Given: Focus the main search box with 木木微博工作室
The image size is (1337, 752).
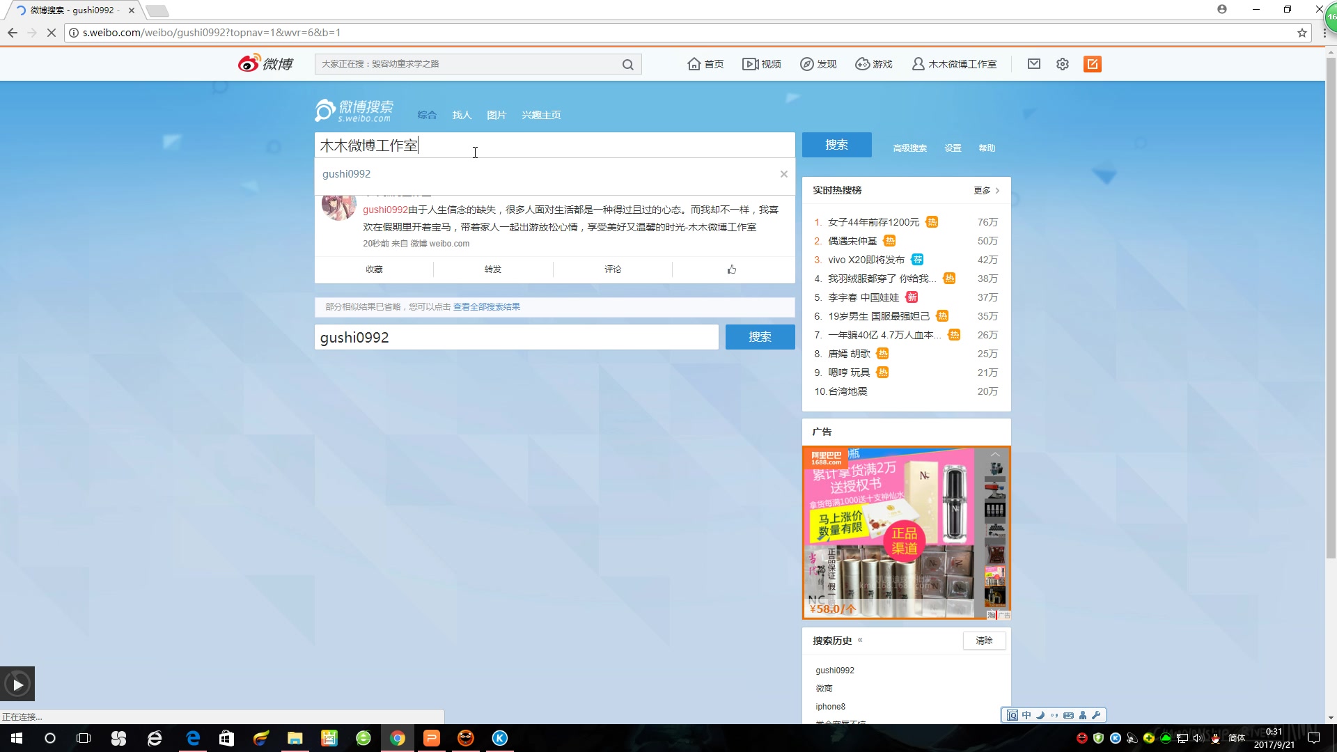Looking at the screenshot, I should [x=554, y=145].
